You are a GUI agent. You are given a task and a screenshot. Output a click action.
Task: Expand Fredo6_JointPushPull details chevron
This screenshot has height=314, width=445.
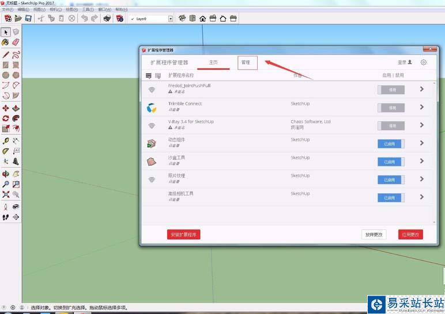422,89
